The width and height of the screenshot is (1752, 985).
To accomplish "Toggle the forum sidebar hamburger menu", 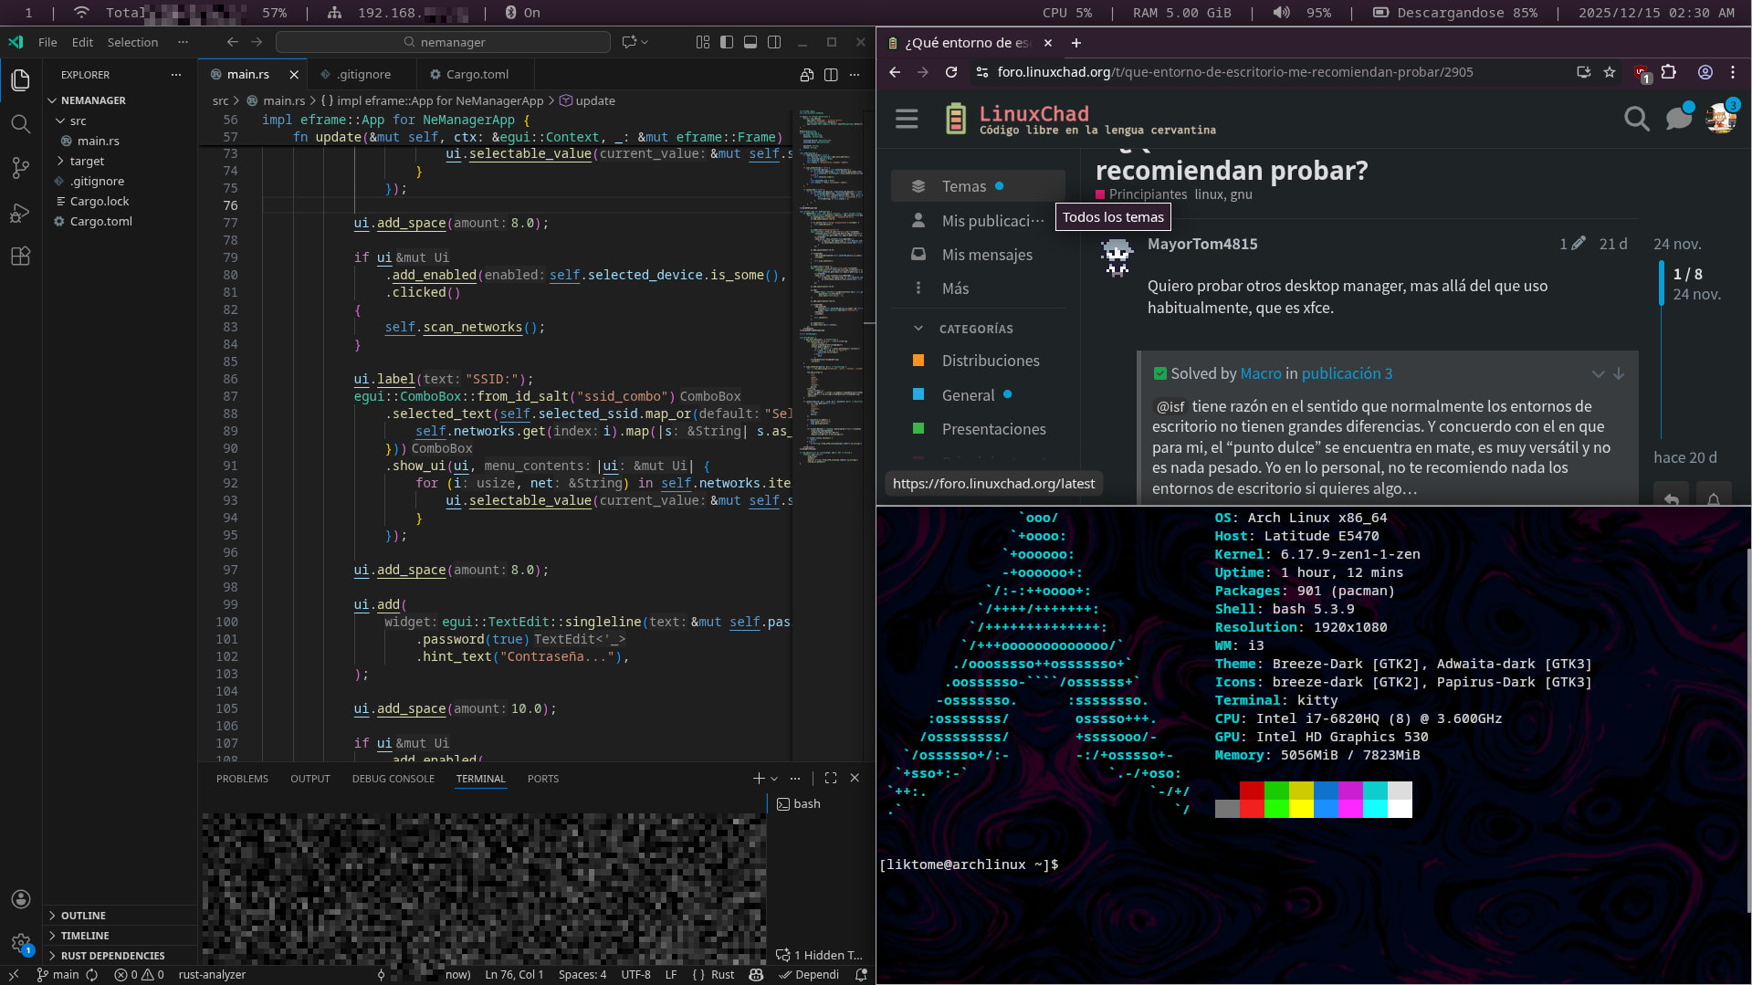I will coord(907,119).
